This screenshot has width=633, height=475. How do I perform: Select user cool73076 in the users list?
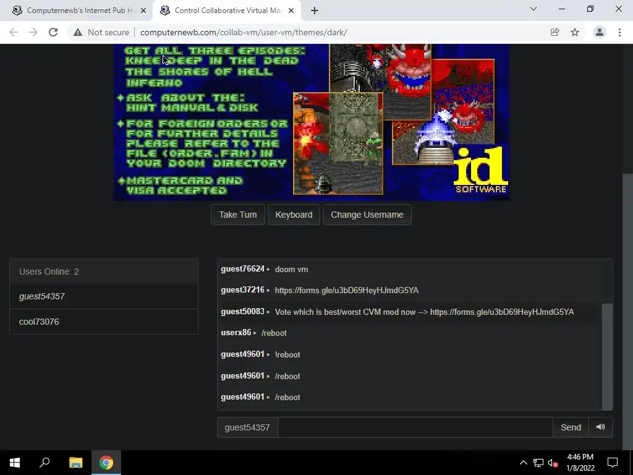tap(104, 322)
